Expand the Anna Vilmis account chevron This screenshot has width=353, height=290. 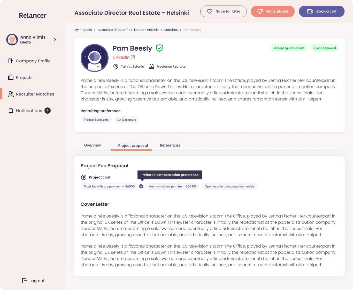(x=55, y=40)
